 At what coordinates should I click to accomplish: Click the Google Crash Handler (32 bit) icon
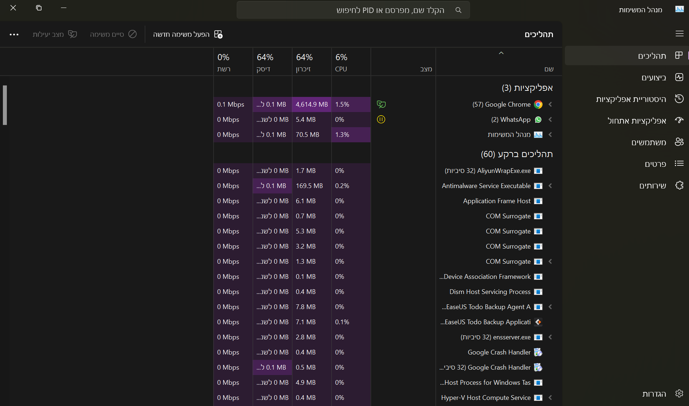tap(538, 367)
